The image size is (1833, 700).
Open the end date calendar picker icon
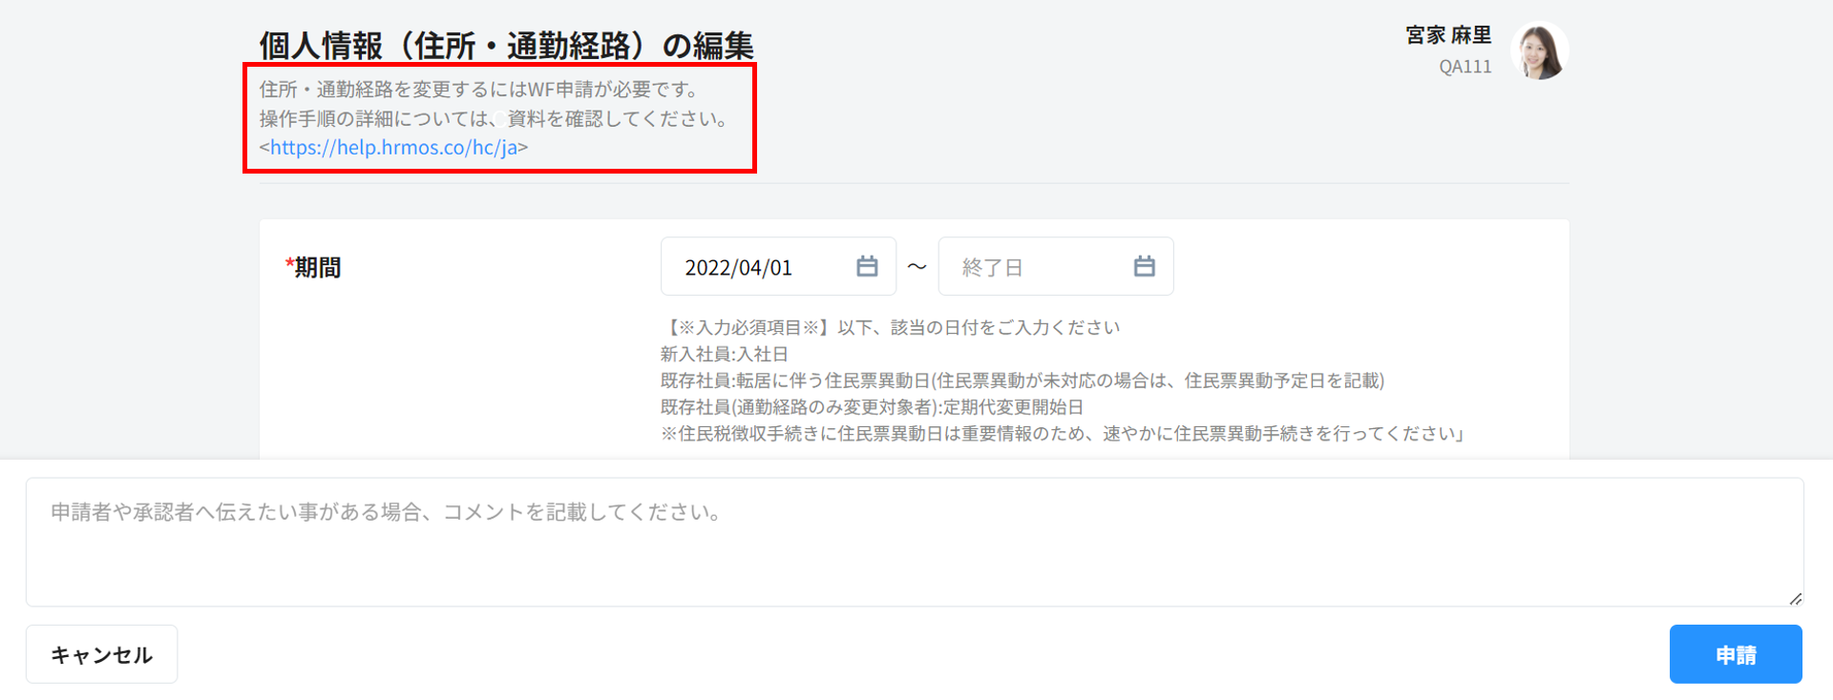click(1144, 267)
